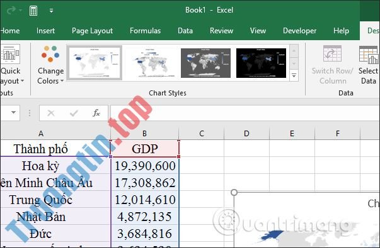Screen dimensions: 380x248
Task: Select the 'Hoa kỳ' cell
Action: pos(55,165)
